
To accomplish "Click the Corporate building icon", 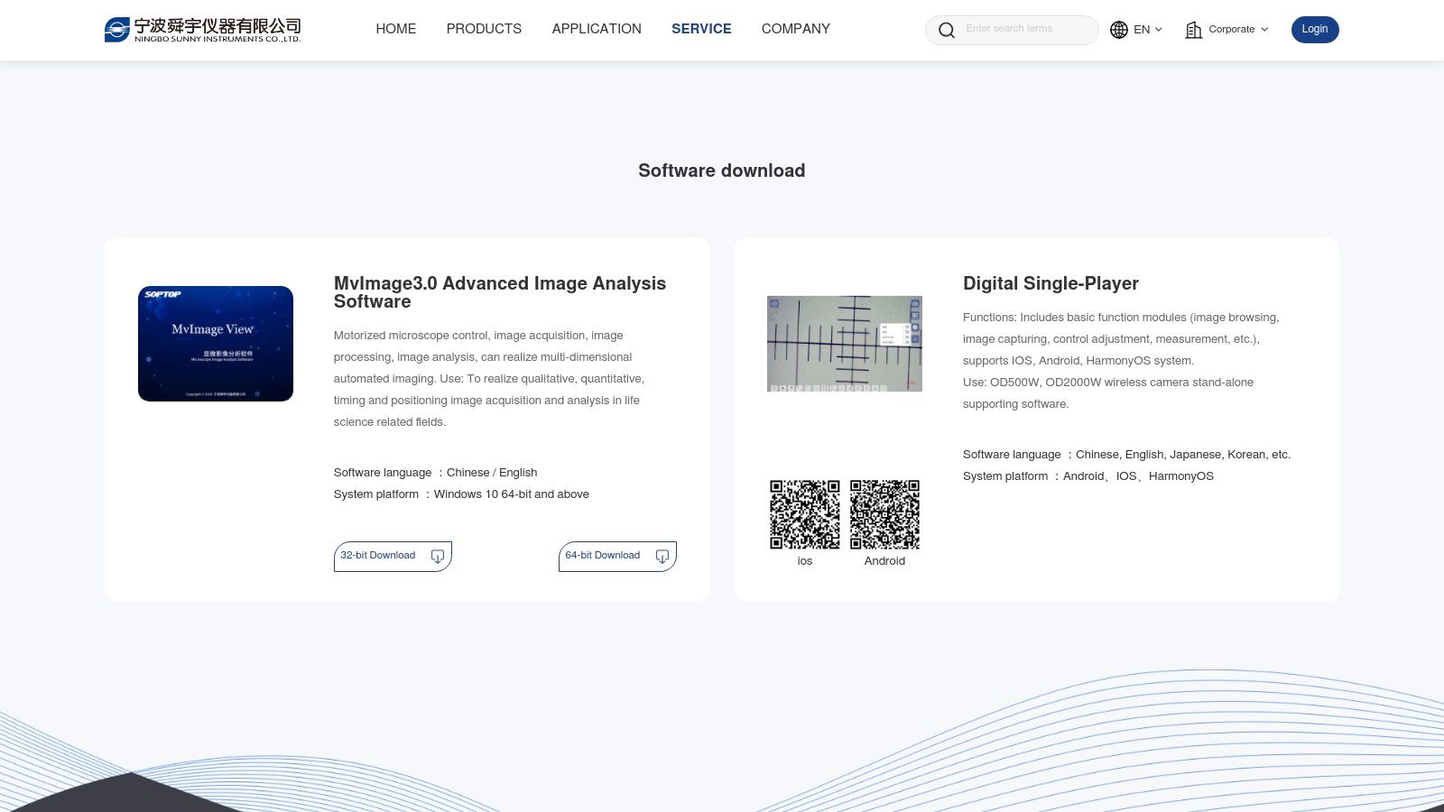I will coord(1193,30).
